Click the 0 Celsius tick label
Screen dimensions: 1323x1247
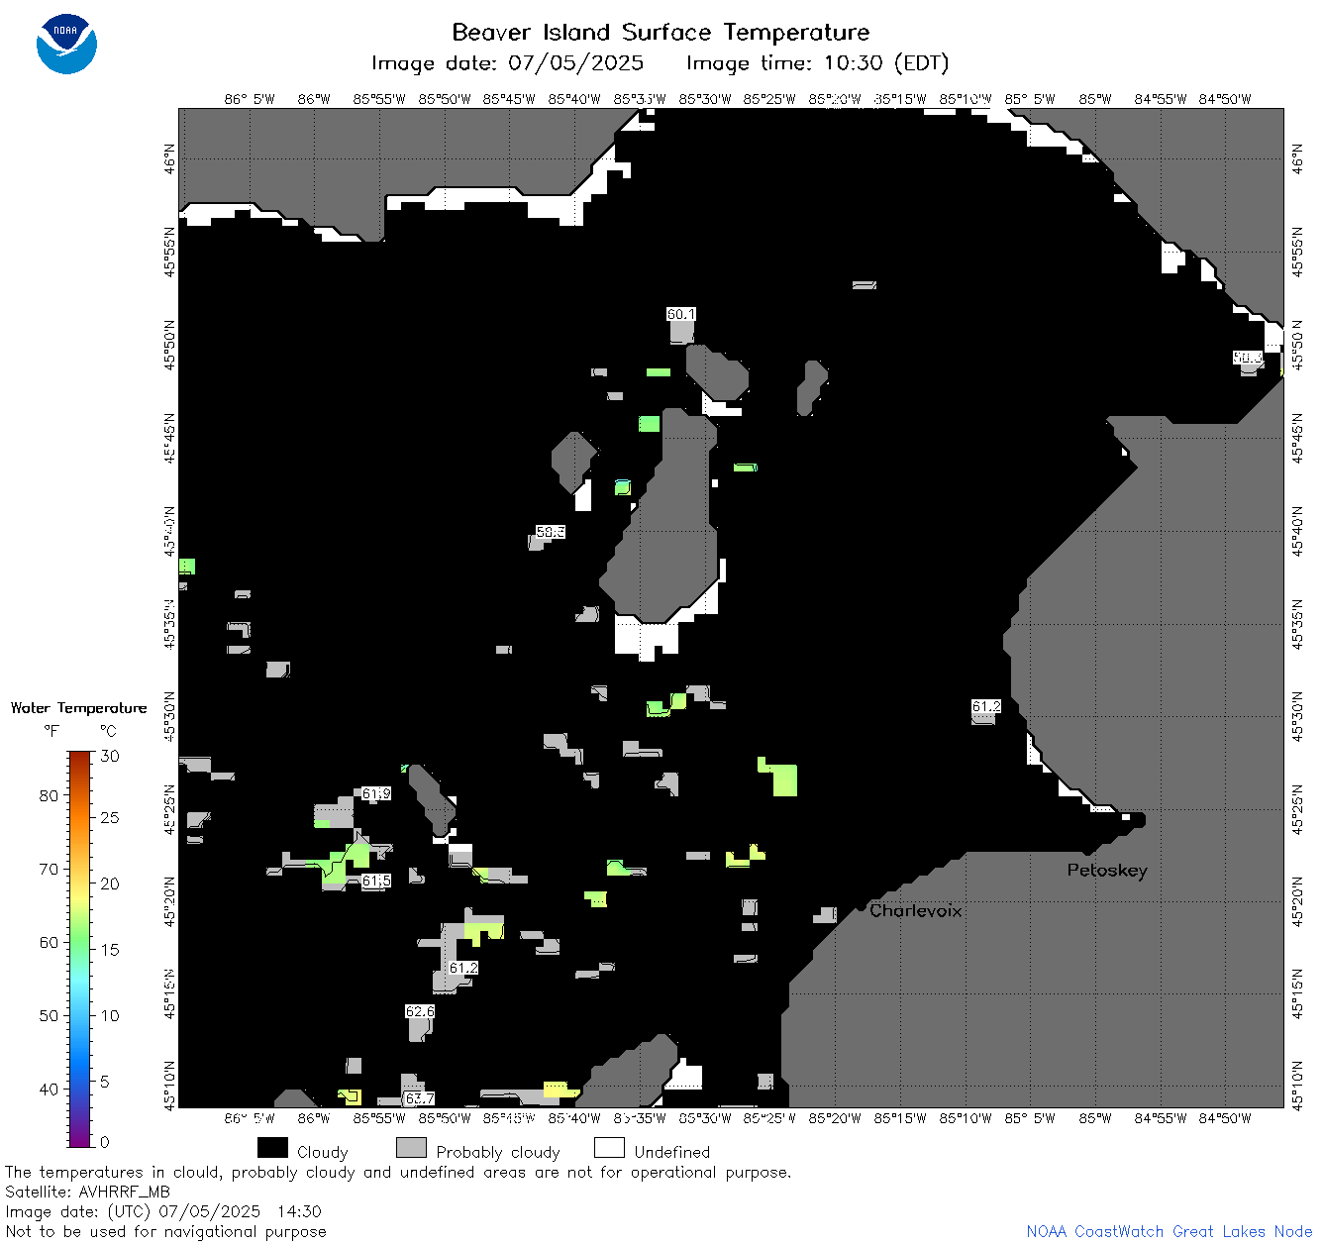(x=106, y=1142)
